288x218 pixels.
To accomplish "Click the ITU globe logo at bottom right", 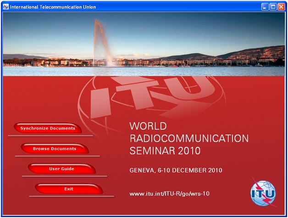I will point(263,192).
